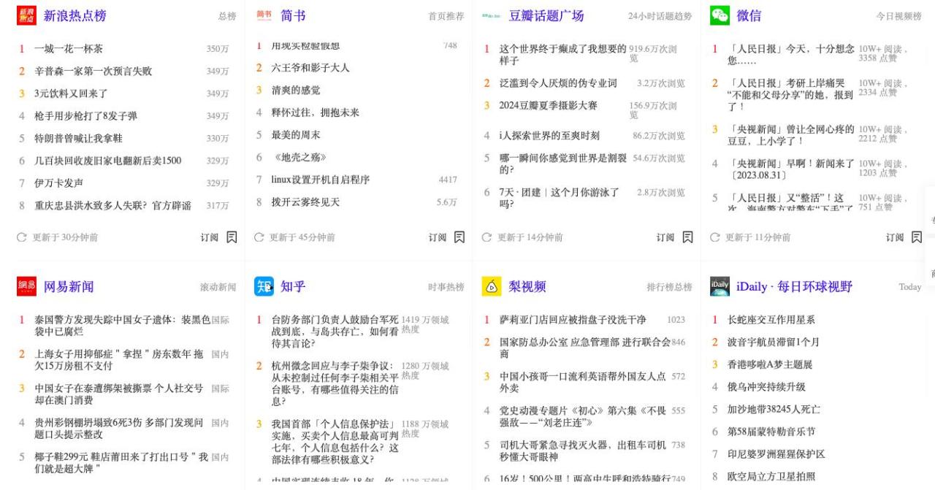Open headline 一城一花一杯茶

pyautogui.click(x=69, y=49)
